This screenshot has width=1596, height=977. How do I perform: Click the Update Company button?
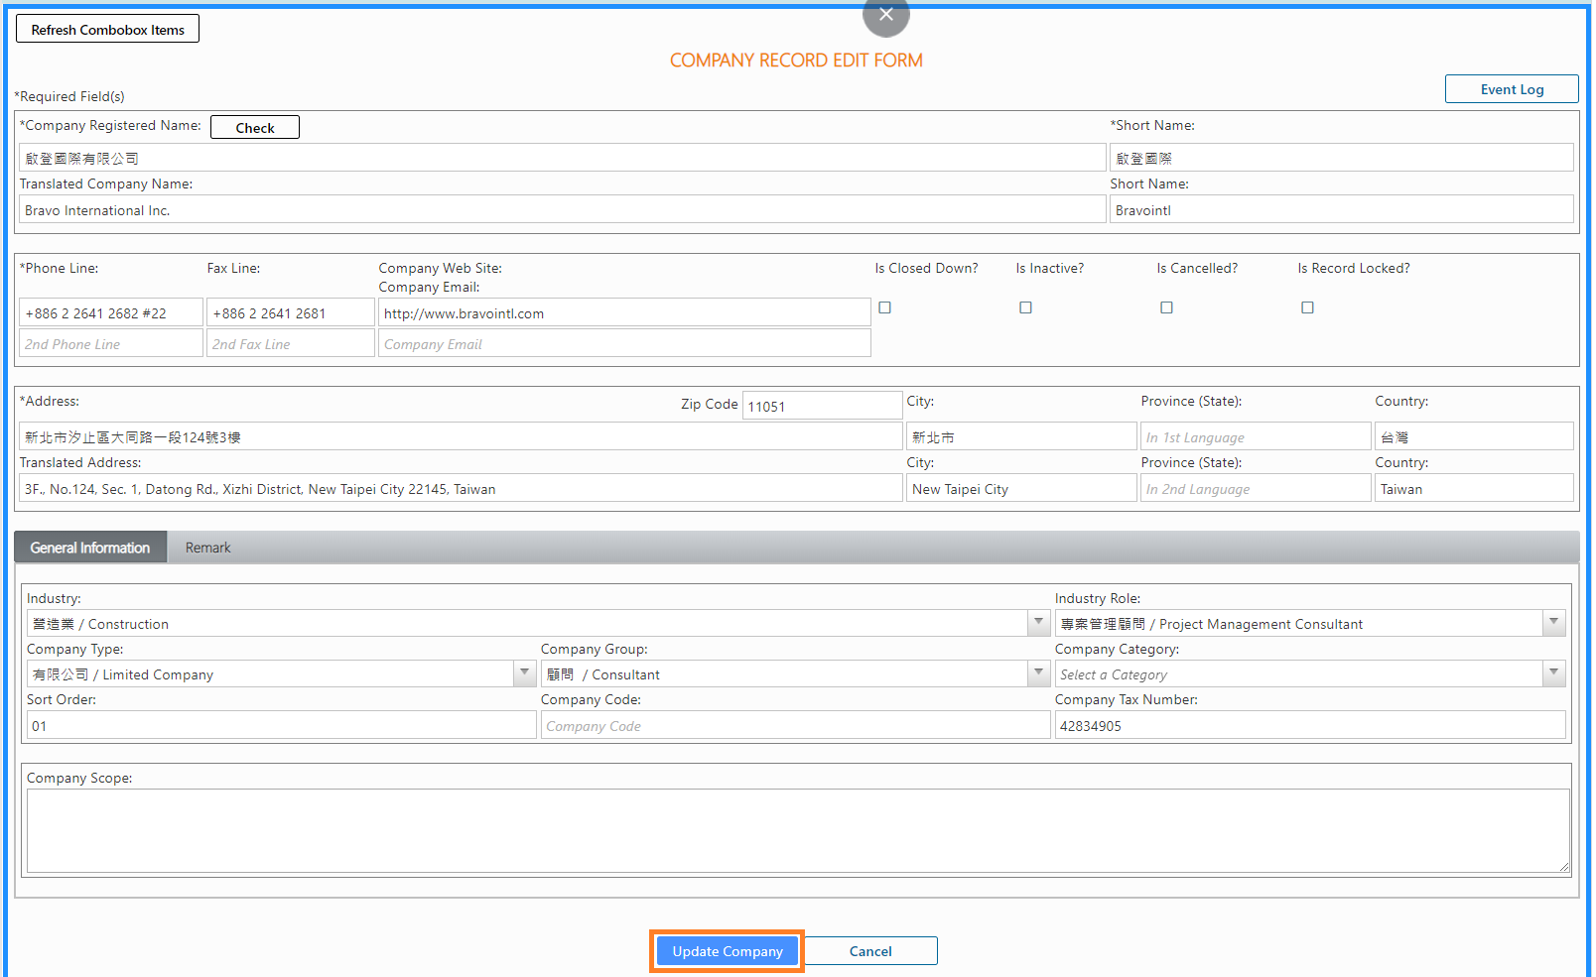point(727,951)
